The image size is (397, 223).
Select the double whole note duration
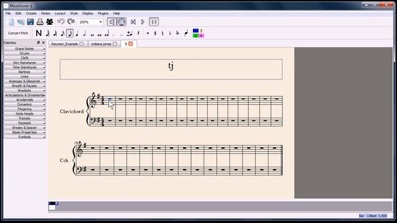click(x=100, y=35)
